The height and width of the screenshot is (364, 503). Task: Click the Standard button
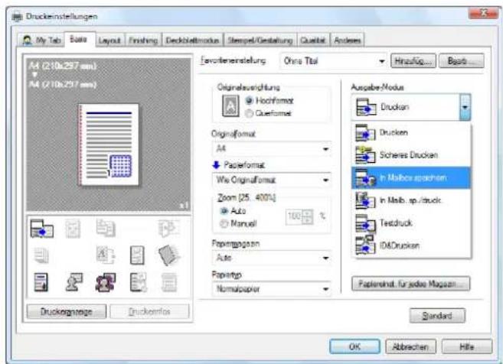437,316
